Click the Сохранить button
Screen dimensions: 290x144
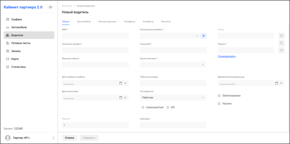[89, 138]
